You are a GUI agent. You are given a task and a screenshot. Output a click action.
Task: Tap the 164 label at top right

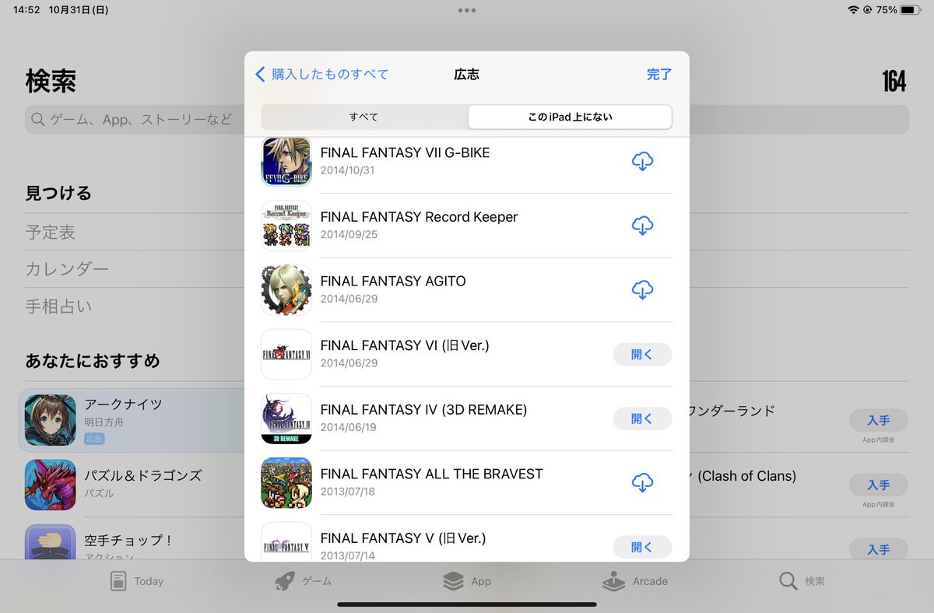(x=894, y=81)
